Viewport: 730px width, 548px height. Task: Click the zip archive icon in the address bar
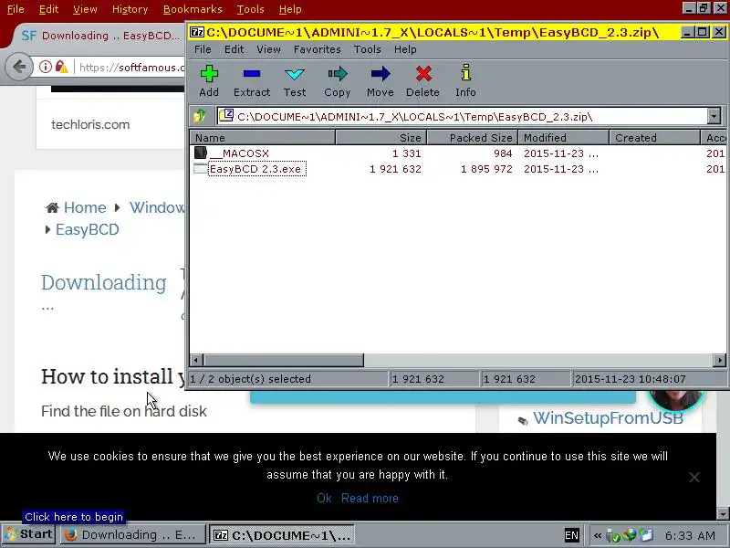226,115
